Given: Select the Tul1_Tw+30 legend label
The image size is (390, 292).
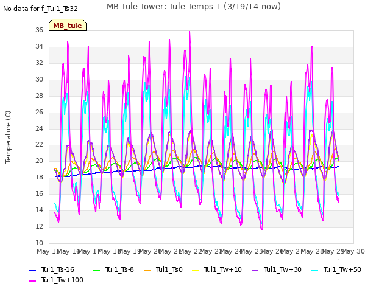Looking at the screenshot, I should [283, 269].
